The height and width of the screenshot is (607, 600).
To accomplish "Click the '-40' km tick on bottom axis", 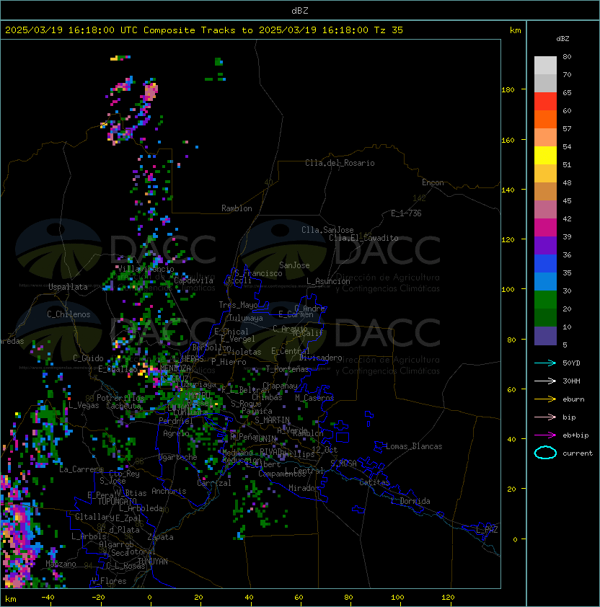I will coord(48,598).
